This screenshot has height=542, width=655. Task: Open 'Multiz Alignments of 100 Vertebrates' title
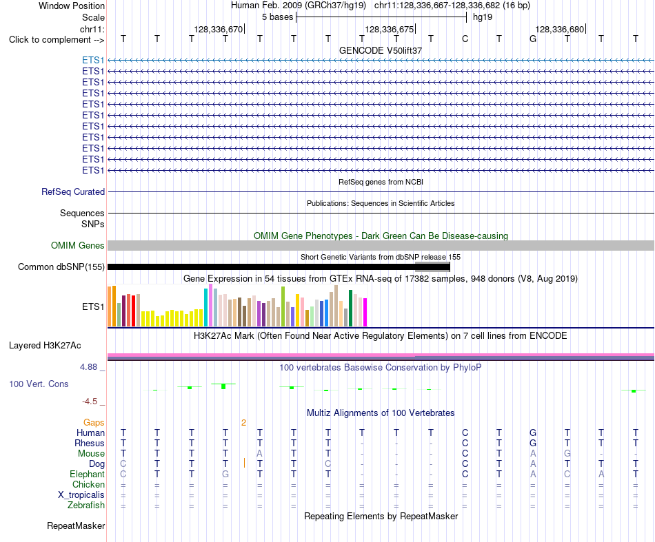(381, 413)
